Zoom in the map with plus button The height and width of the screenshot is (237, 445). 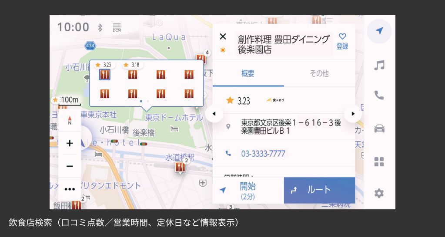pos(70,143)
